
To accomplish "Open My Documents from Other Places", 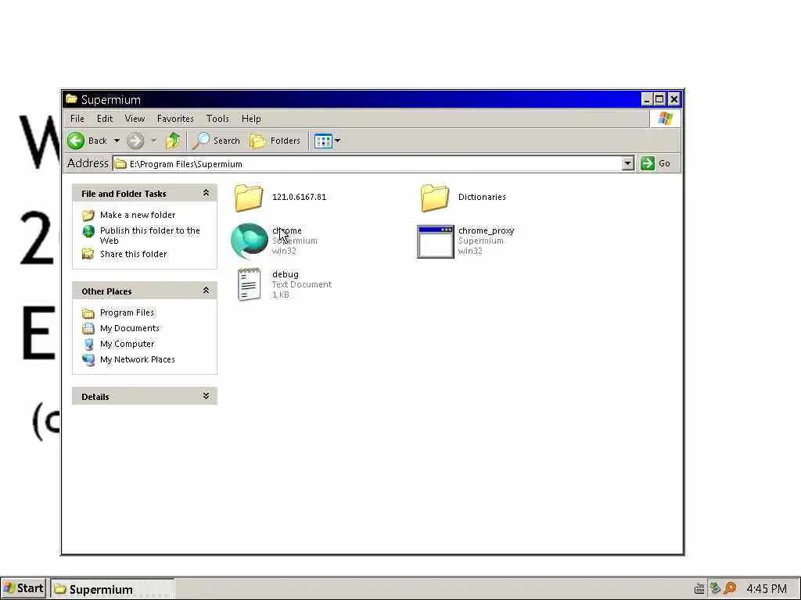I will (x=130, y=328).
